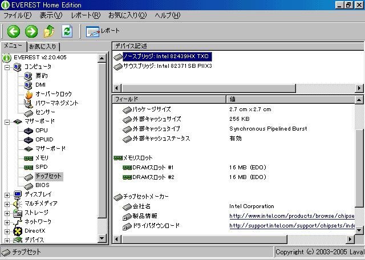
Task: Click the DirectX yellow X icon
Action: (x=18, y=231)
